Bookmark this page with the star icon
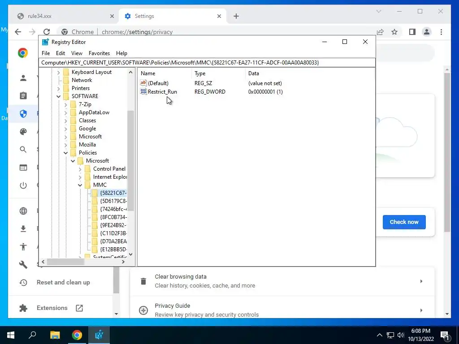459x344 pixels. tap(394, 32)
